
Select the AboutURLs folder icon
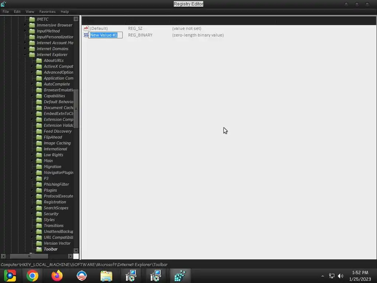[x=39, y=60]
